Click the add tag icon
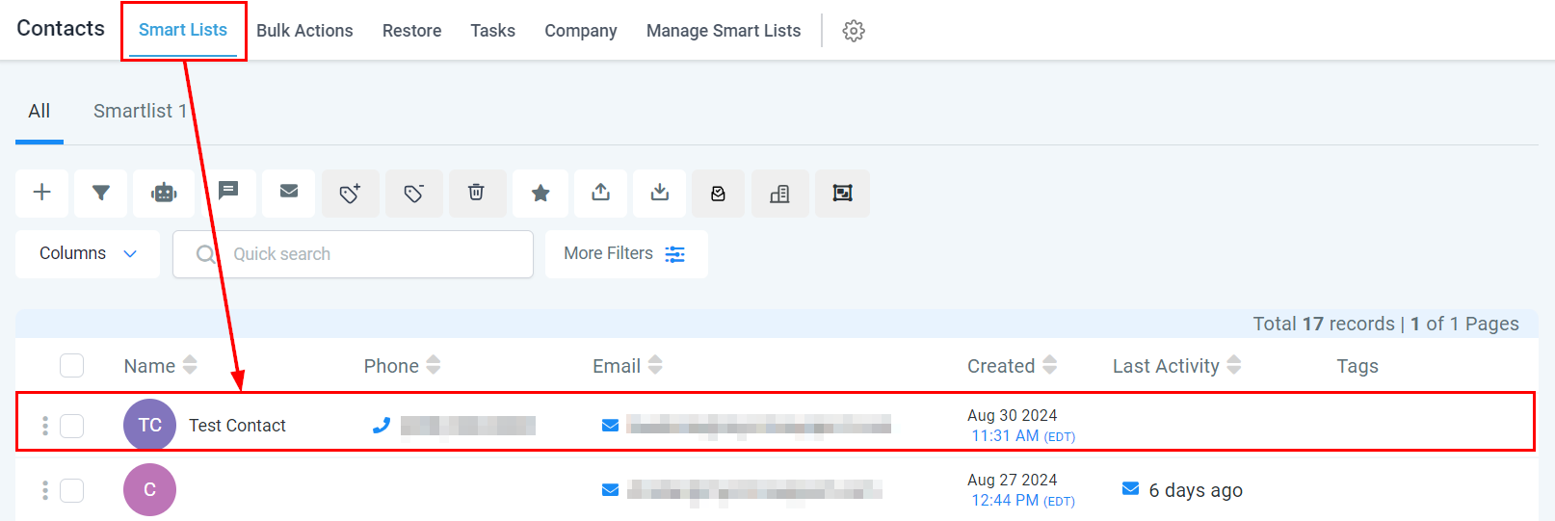1555x521 pixels. pyautogui.click(x=351, y=194)
